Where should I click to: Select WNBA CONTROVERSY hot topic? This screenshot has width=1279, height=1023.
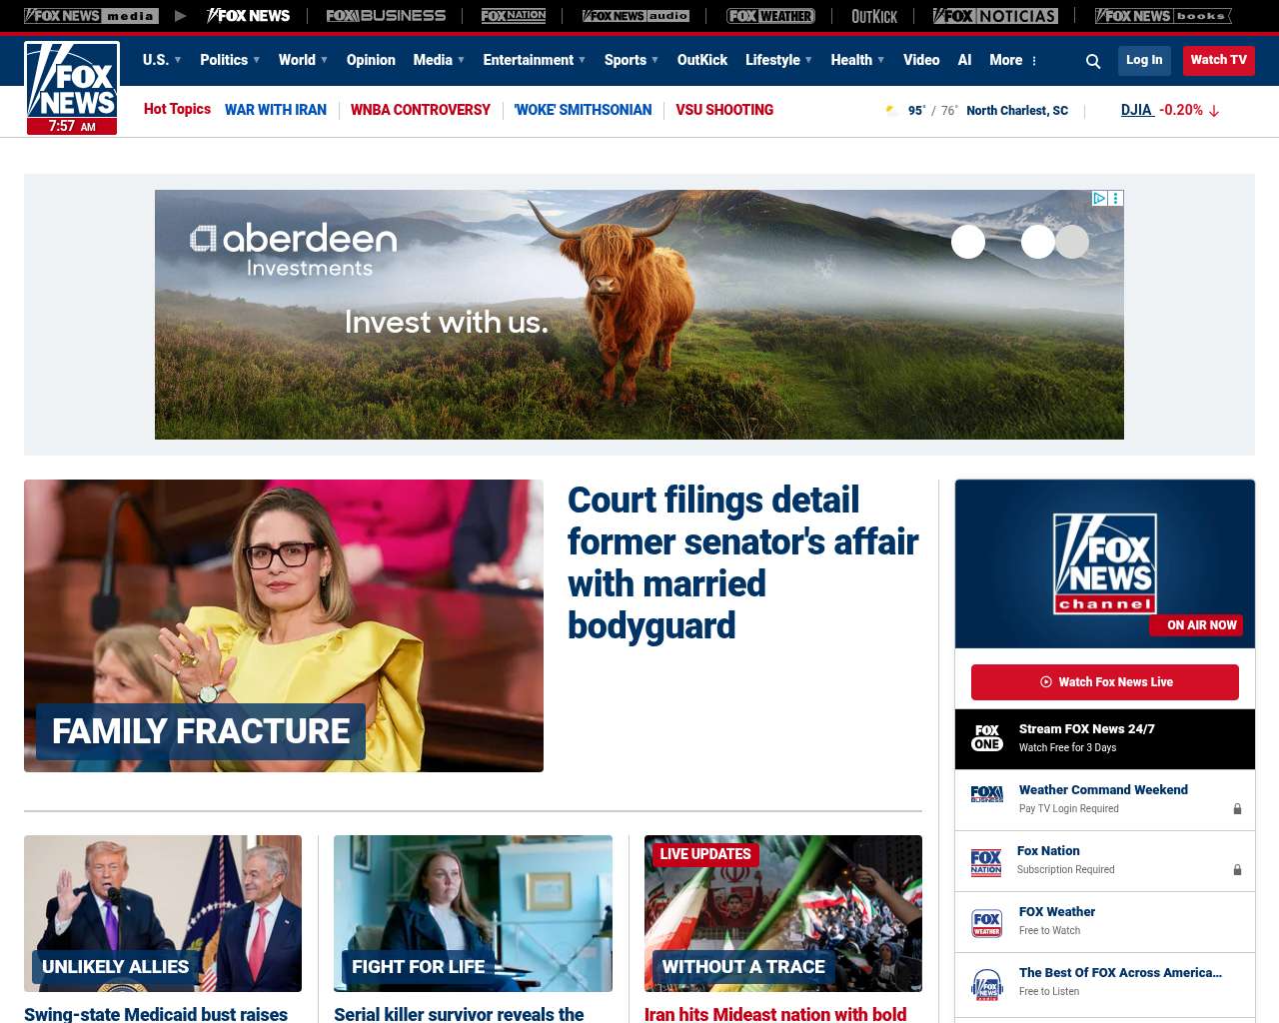(421, 110)
